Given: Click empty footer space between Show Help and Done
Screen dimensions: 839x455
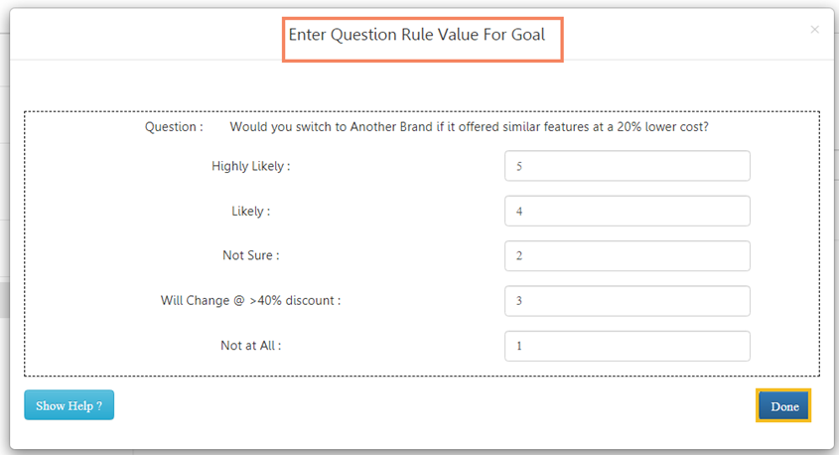Looking at the screenshot, I should 427,406.
